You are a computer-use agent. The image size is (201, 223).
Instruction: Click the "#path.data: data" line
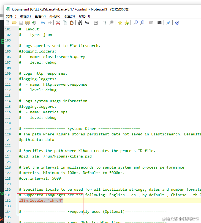[x=37, y=140]
